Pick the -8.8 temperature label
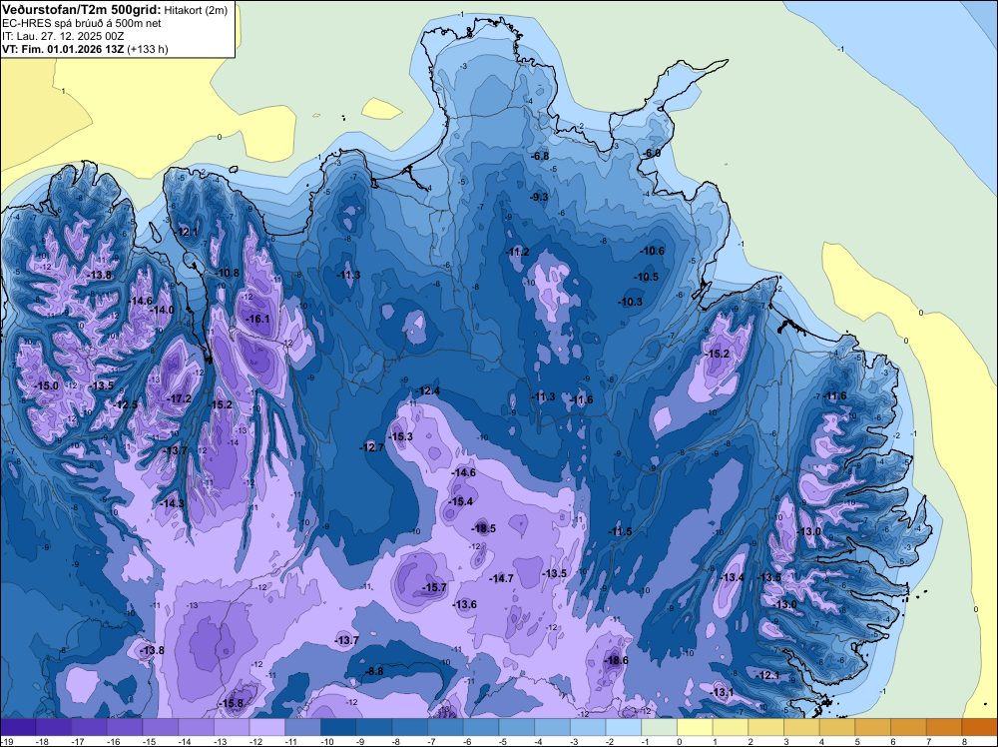Screen dimensions: 998x747 373,670
